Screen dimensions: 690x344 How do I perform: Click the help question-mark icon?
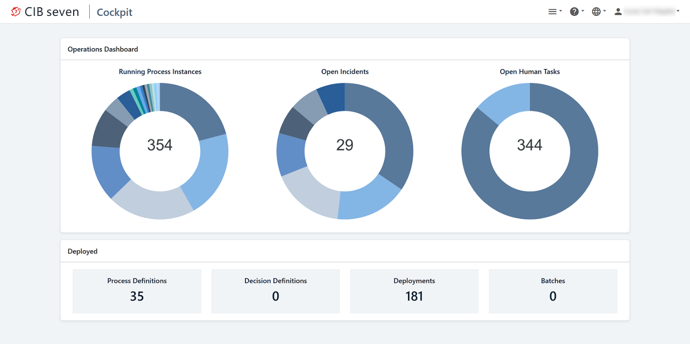pyautogui.click(x=574, y=11)
